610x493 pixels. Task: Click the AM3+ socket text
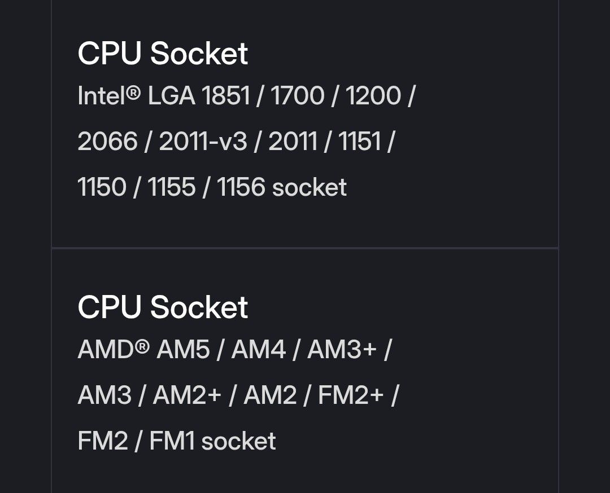[342, 349]
